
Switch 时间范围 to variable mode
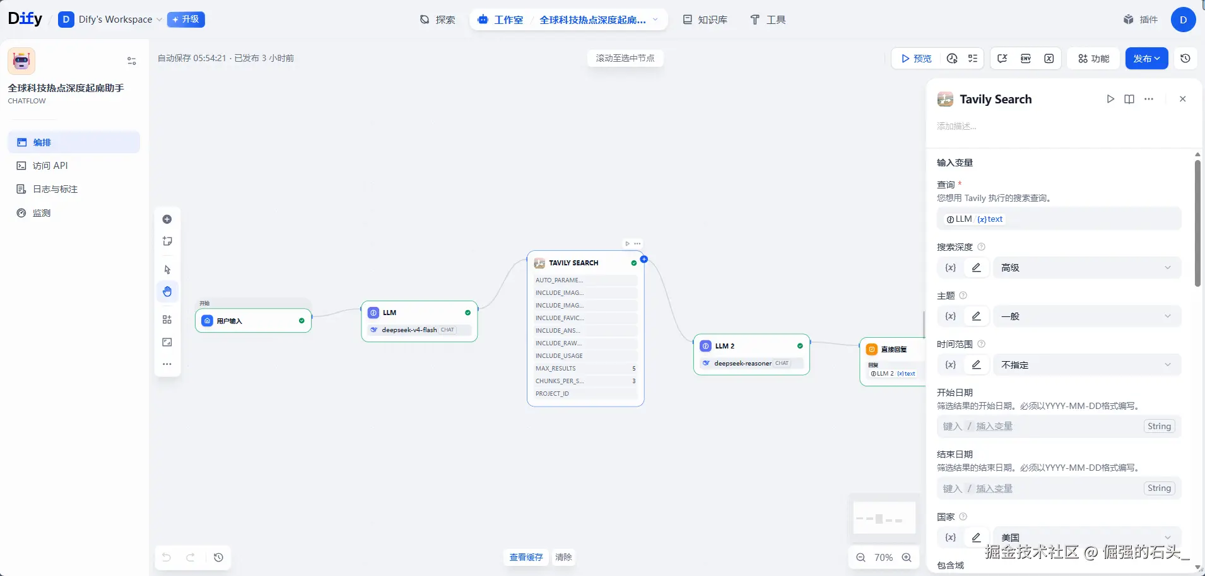(950, 365)
